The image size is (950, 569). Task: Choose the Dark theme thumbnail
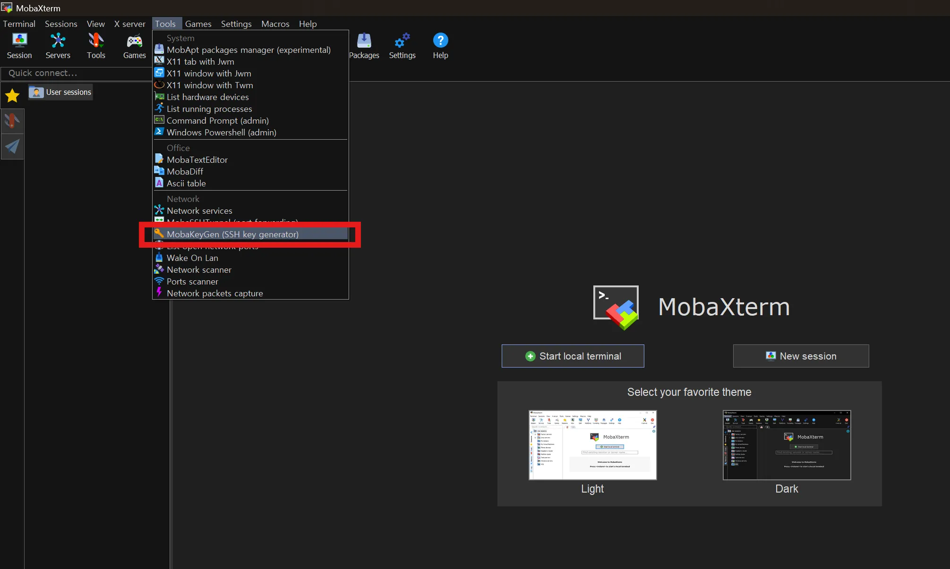[x=787, y=445]
